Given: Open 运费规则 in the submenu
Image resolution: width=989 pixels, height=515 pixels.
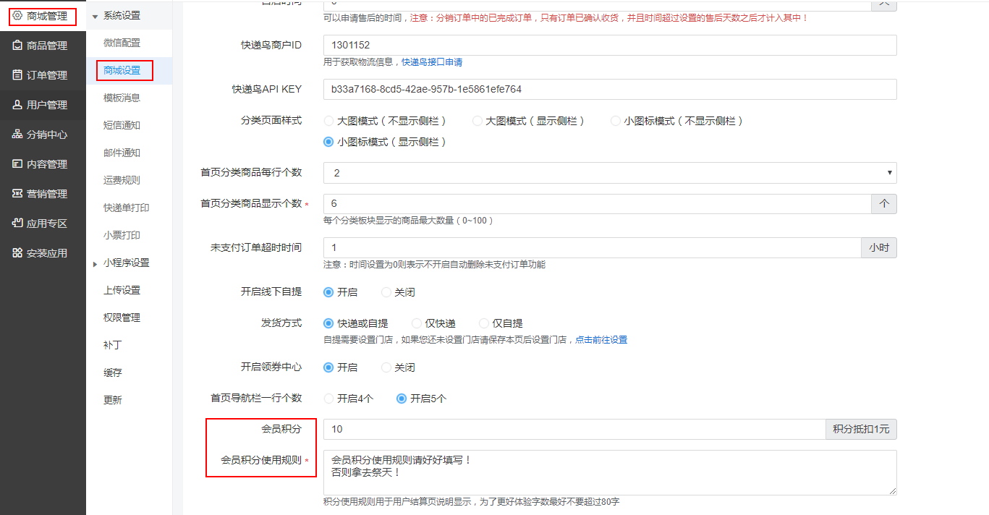Looking at the screenshot, I should pyautogui.click(x=122, y=180).
